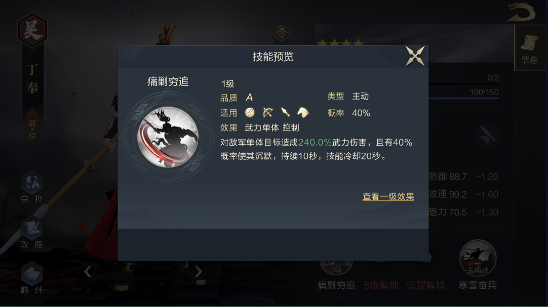Click the 令 token icon at top
This screenshot has width=548, height=307.
point(282,34)
